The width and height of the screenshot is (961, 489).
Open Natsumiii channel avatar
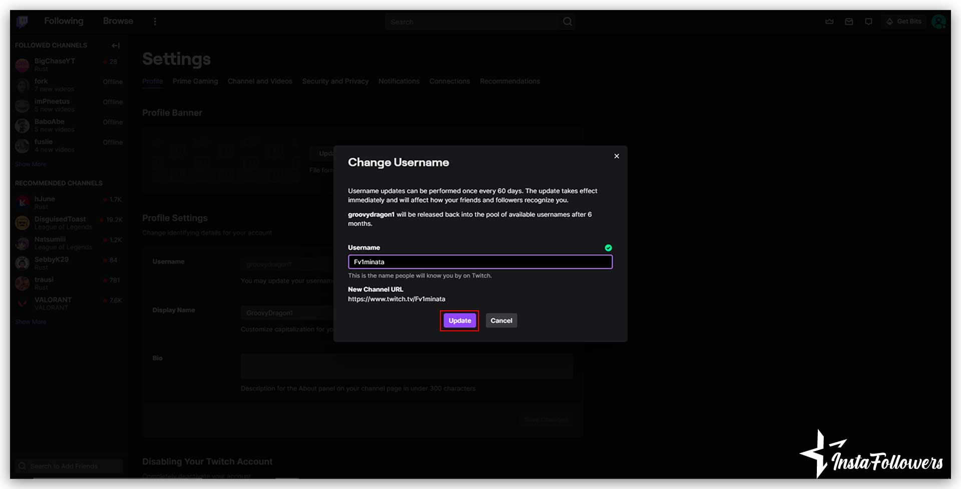click(x=22, y=243)
